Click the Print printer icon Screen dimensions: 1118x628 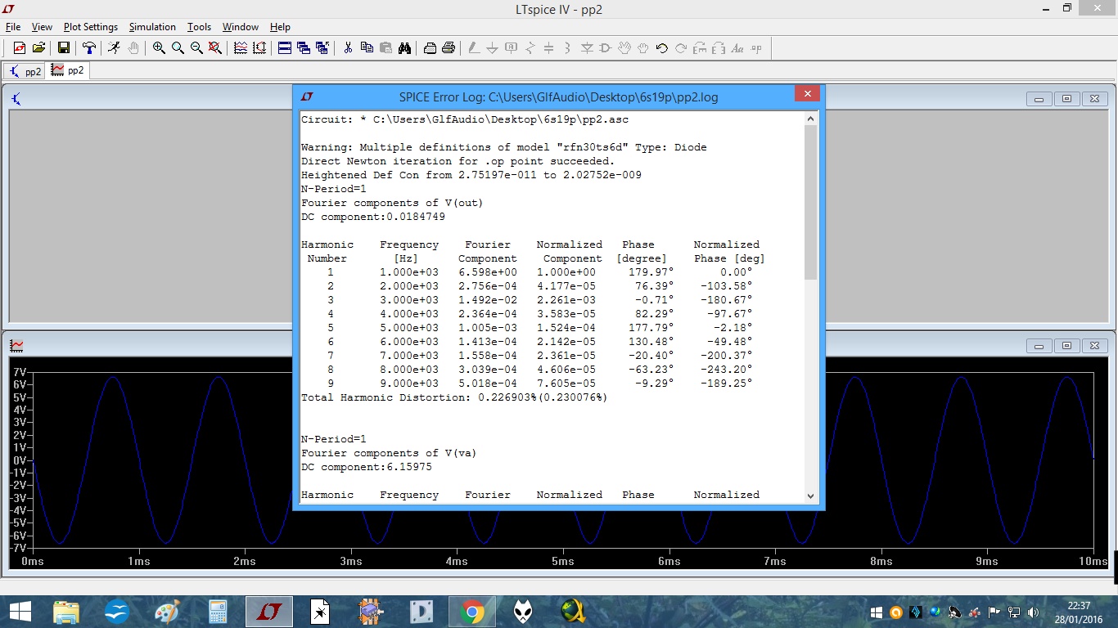(449, 48)
